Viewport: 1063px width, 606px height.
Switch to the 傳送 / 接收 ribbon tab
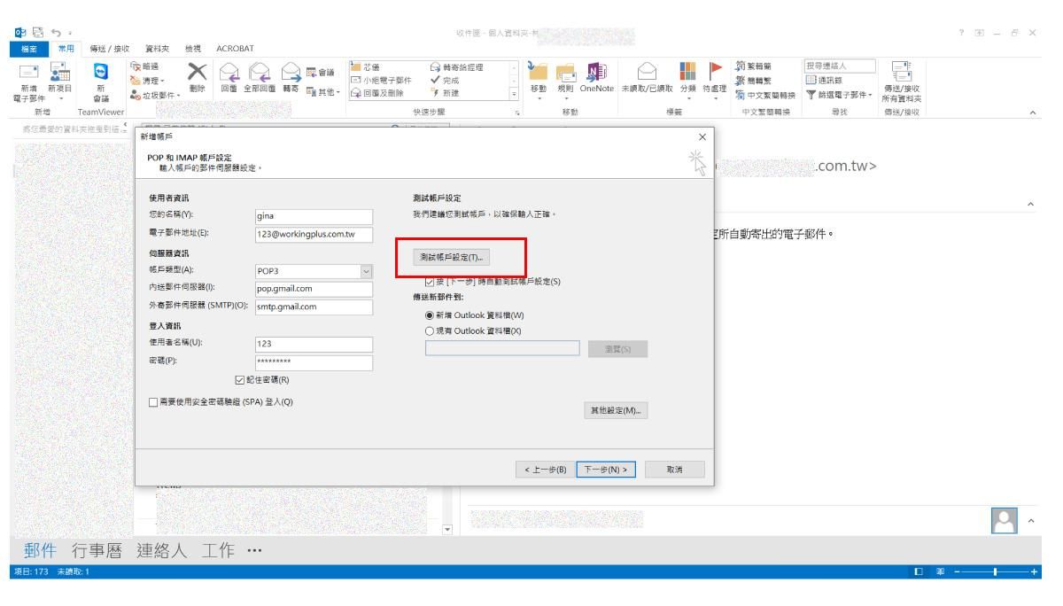point(108,47)
